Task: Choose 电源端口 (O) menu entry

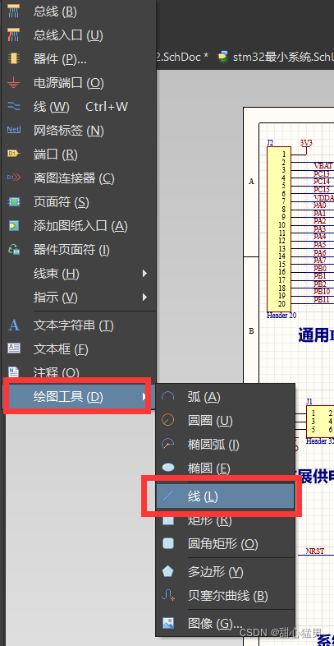Action: pyautogui.click(x=78, y=83)
